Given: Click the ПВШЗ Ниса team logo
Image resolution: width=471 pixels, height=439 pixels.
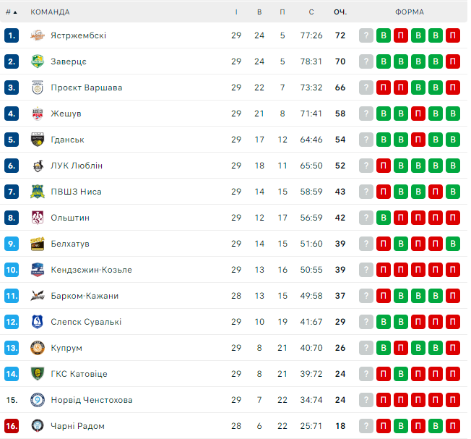Looking at the screenshot, I should [x=38, y=192].
